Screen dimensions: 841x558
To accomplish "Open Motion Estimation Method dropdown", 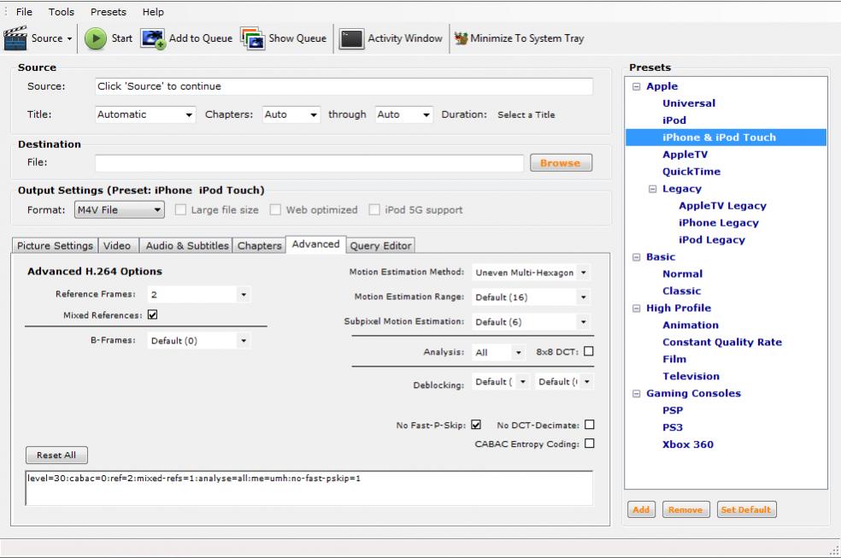I will (x=531, y=273).
